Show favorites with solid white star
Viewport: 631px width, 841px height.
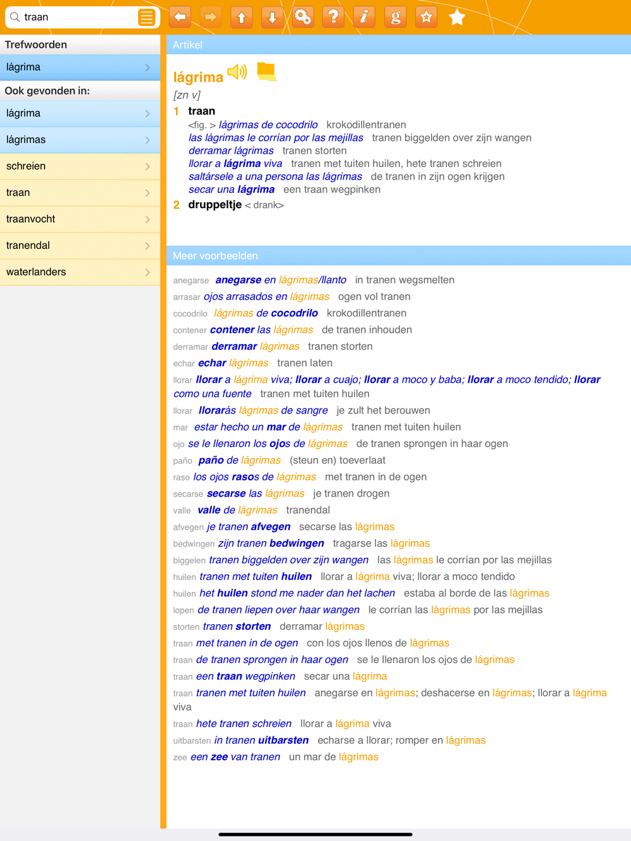tap(457, 17)
